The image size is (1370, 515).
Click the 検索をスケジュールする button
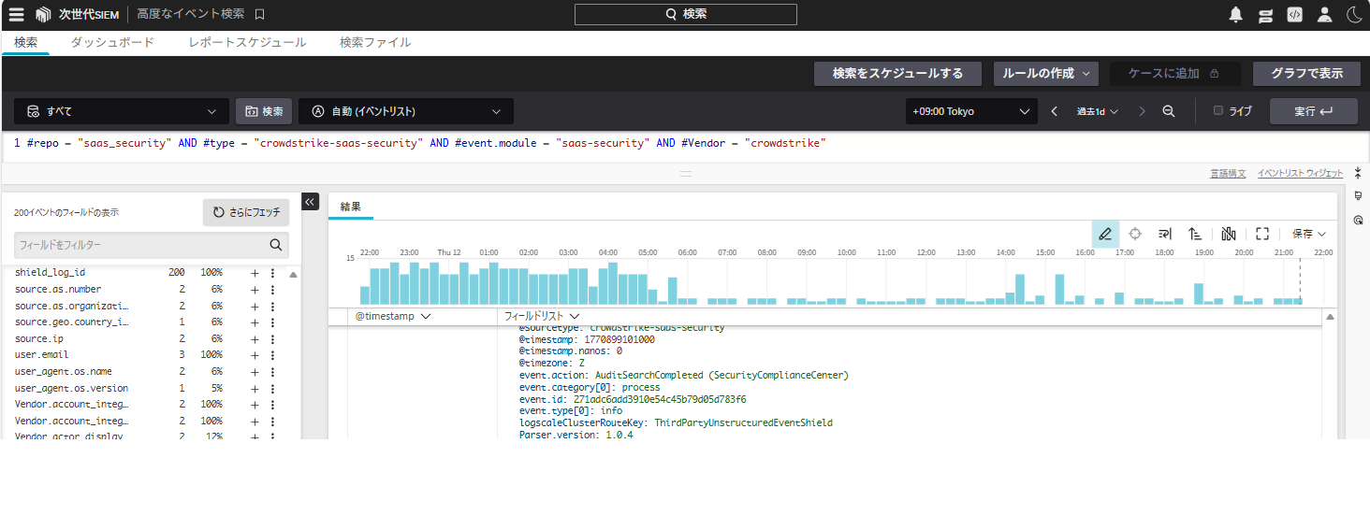click(x=897, y=73)
